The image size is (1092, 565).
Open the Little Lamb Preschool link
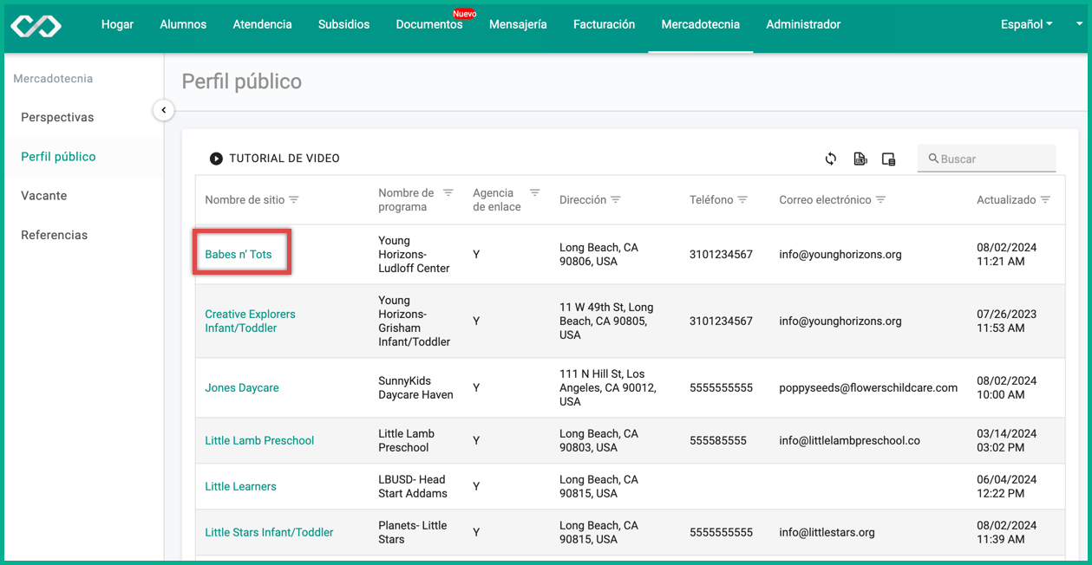[x=259, y=440]
